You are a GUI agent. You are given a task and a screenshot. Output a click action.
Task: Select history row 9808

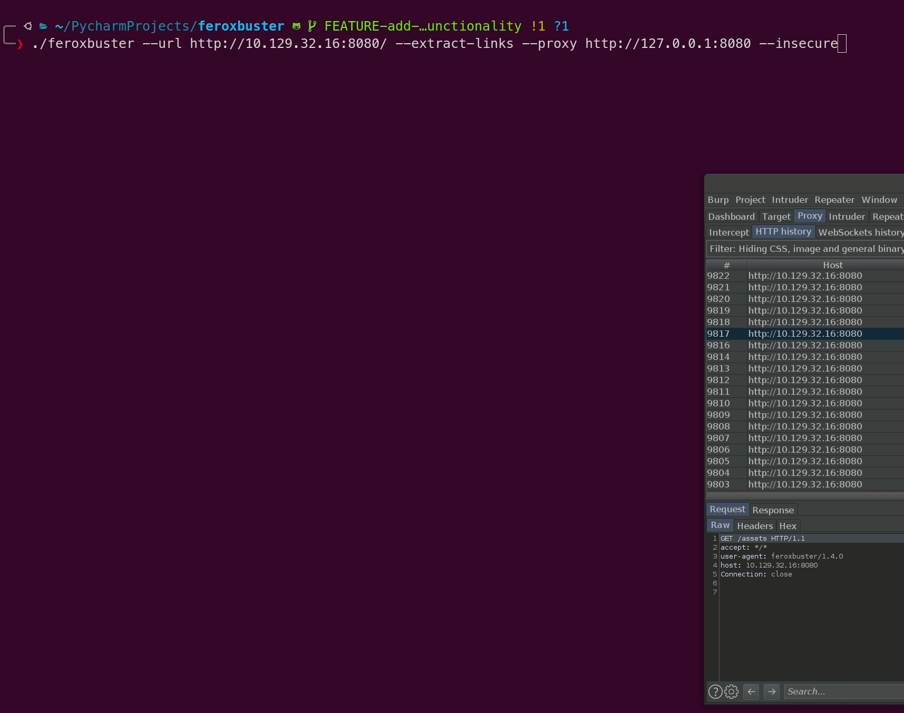coord(805,426)
